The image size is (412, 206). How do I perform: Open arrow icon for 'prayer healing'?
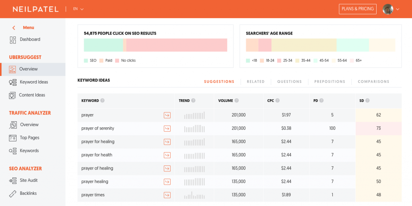[167, 182]
